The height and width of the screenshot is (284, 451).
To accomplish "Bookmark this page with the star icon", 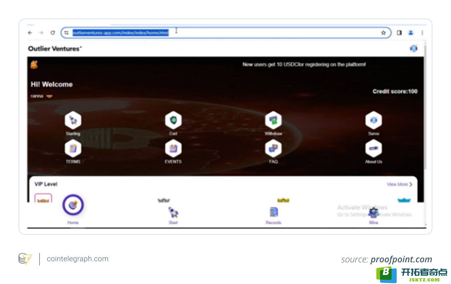I will coord(384,33).
